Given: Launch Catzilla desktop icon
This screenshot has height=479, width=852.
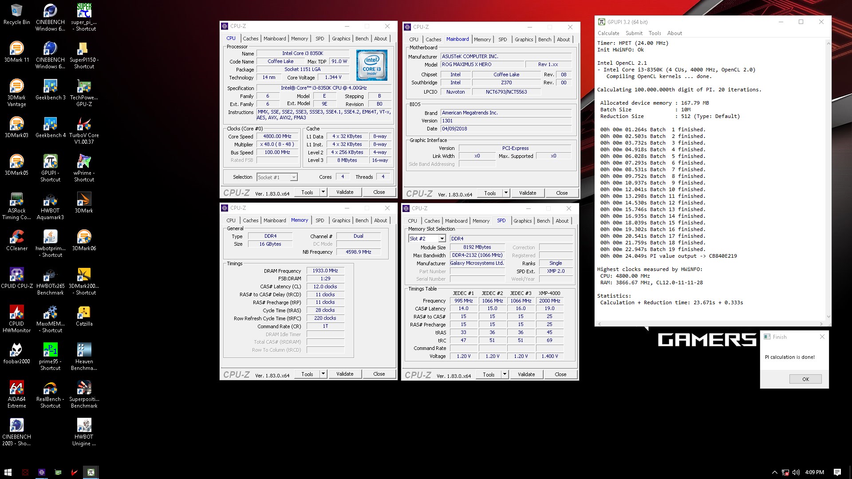Looking at the screenshot, I should tap(84, 316).
